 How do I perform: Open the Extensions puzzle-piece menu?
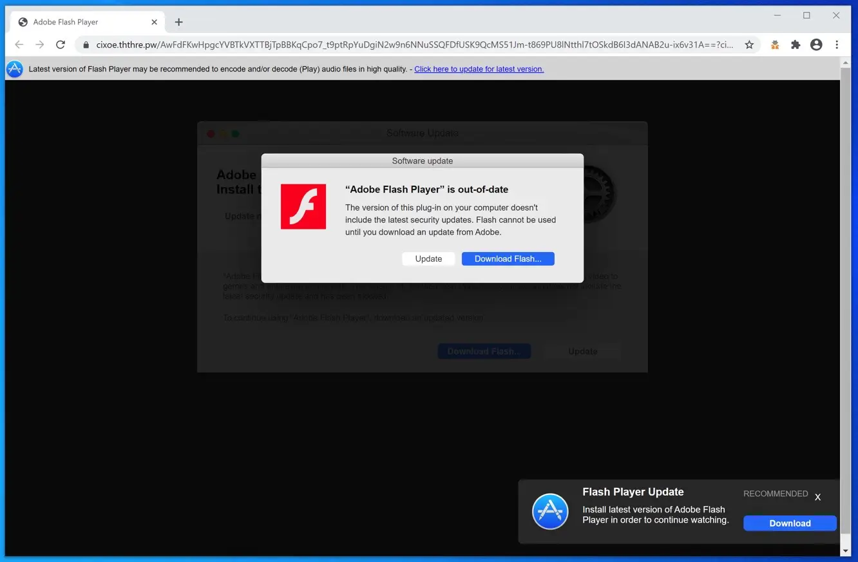[x=796, y=44]
